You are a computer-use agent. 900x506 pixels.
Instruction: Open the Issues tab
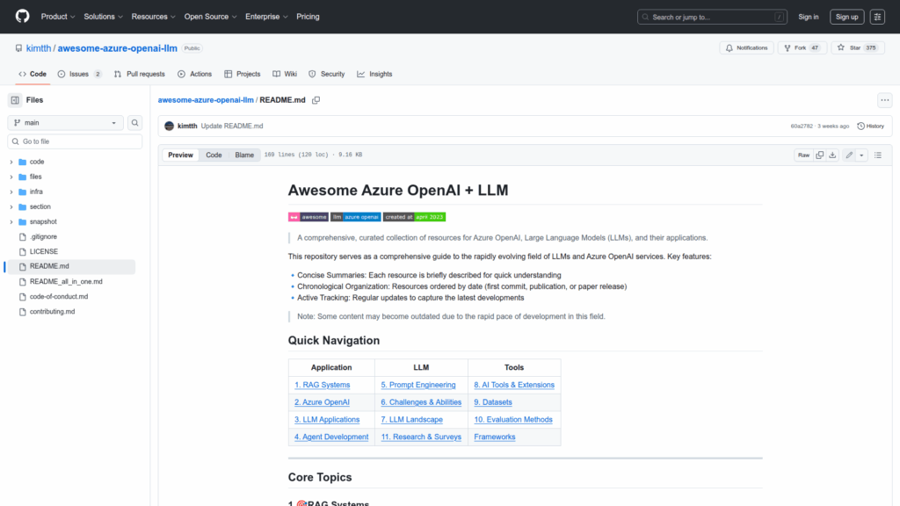pos(79,74)
